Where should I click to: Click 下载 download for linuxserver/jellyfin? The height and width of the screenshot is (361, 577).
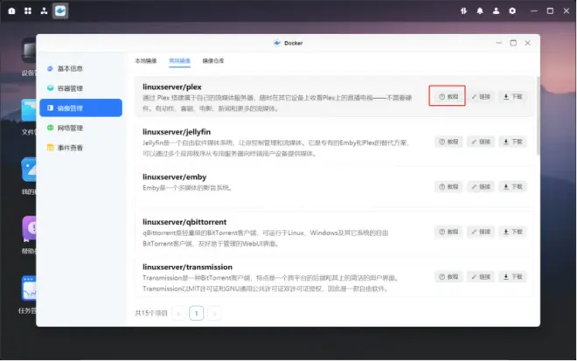point(513,142)
